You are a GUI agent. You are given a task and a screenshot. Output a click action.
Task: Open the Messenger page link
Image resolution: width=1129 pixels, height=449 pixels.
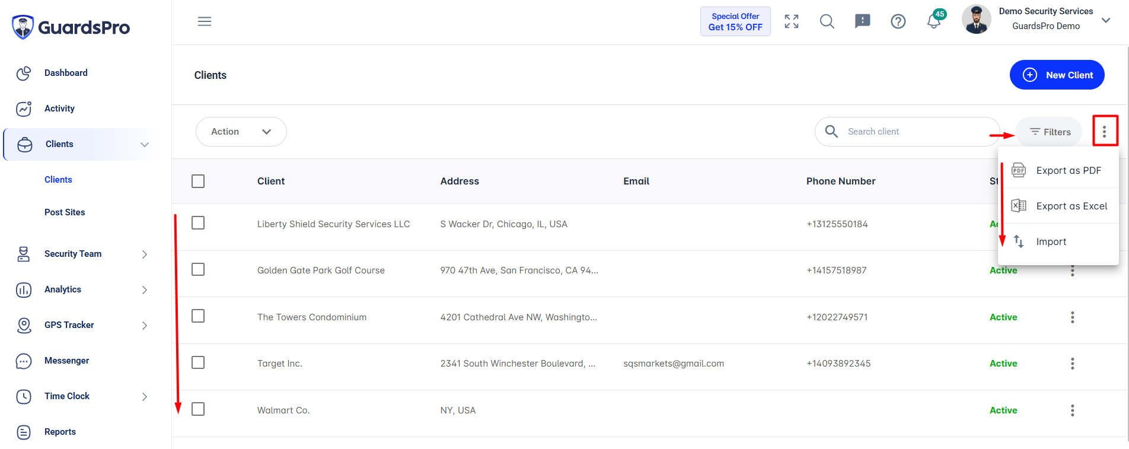66,361
